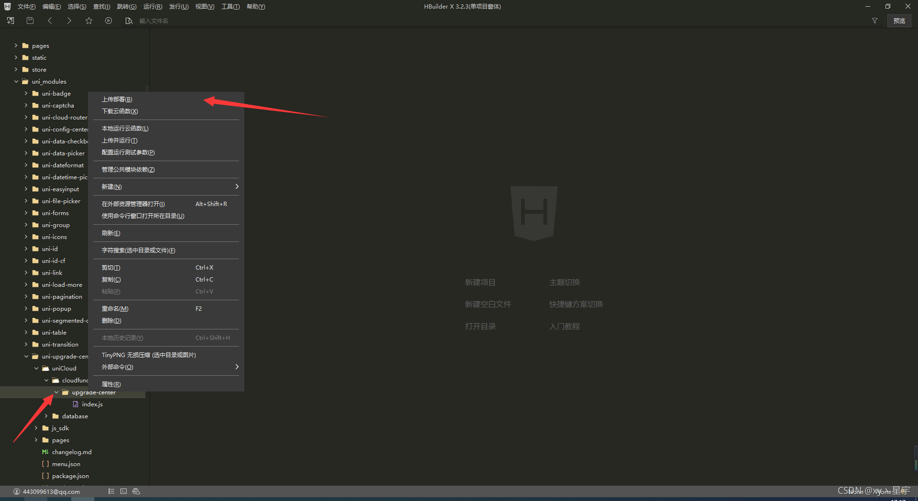Navigate forward with the right arrow icon
The image size is (918, 501).
pyautogui.click(x=69, y=21)
